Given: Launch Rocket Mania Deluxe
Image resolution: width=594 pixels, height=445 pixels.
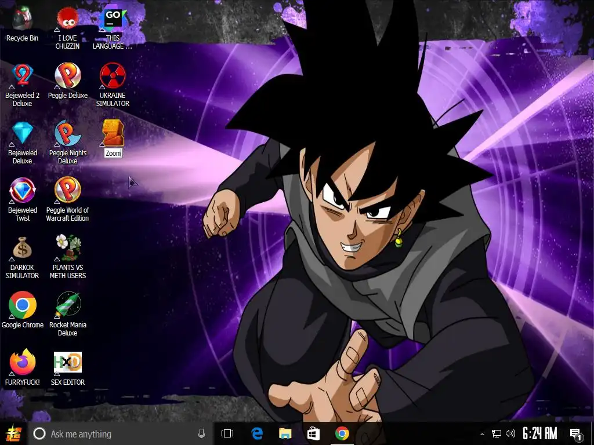Looking at the screenshot, I should point(67,305).
